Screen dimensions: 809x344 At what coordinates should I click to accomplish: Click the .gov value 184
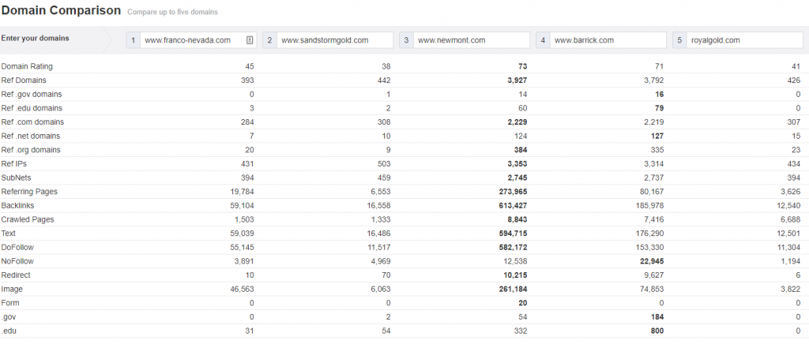tap(657, 316)
